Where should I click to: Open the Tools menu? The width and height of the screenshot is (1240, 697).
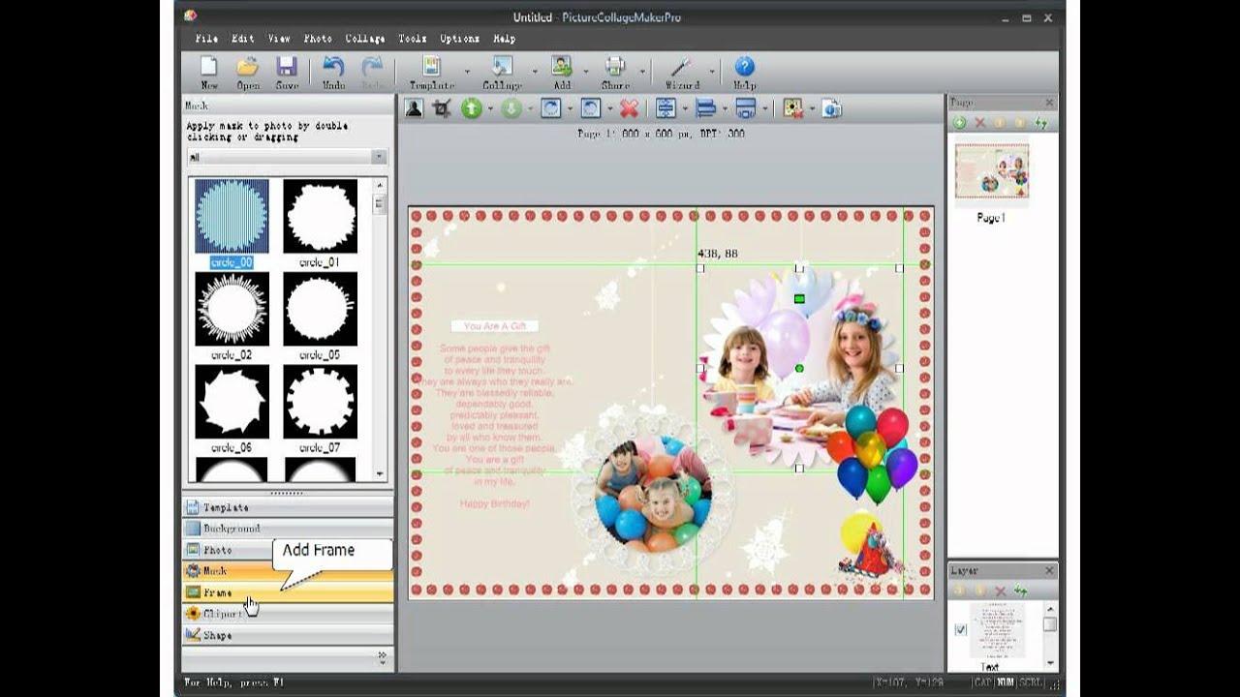coord(413,39)
